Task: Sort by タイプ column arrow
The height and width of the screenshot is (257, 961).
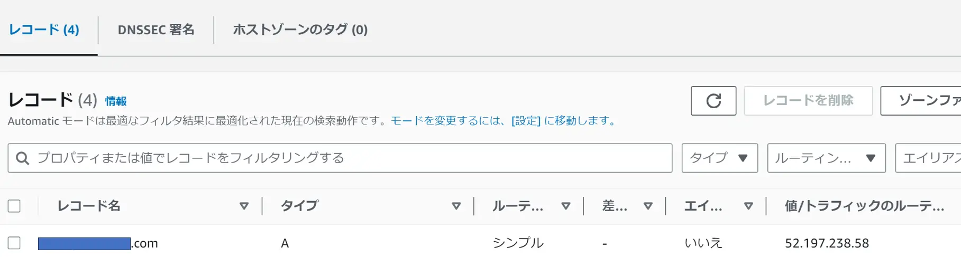Action: click(456, 206)
